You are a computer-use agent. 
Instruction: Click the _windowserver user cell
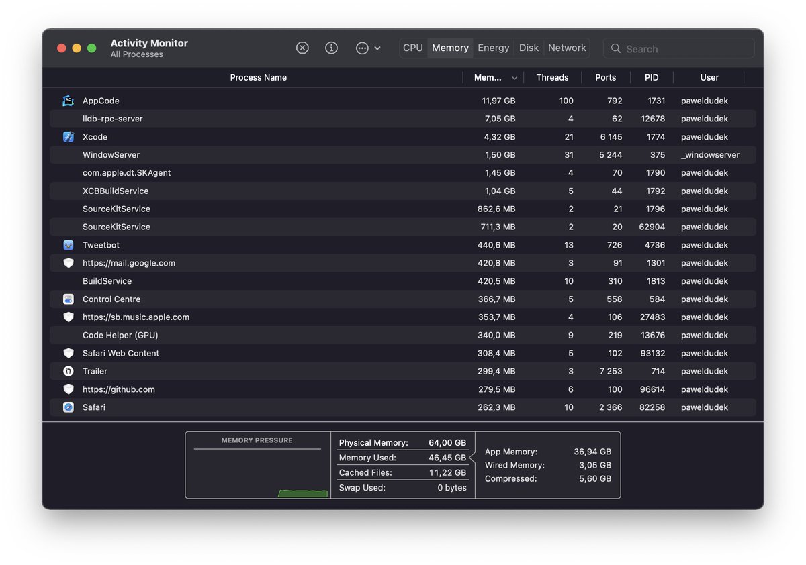pyautogui.click(x=710, y=155)
